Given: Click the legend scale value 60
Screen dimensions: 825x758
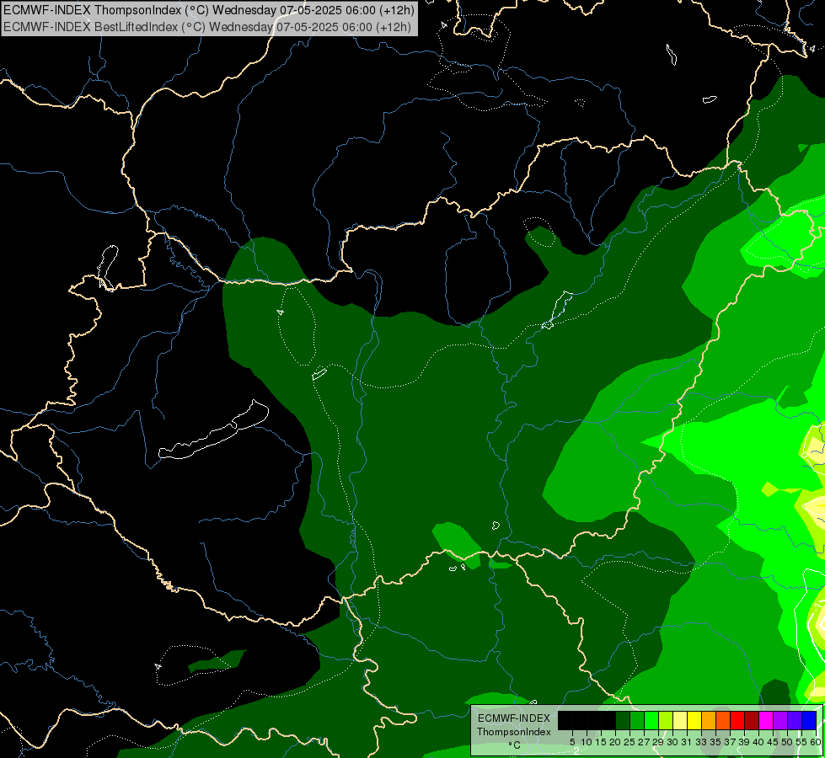Looking at the screenshot, I should 816,742.
